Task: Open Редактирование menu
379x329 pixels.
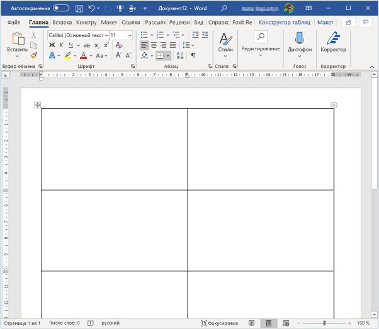Action: 261,45
